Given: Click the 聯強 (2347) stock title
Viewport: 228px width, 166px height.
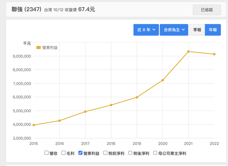Looking at the screenshot, I should pyautogui.click(x=27, y=9).
